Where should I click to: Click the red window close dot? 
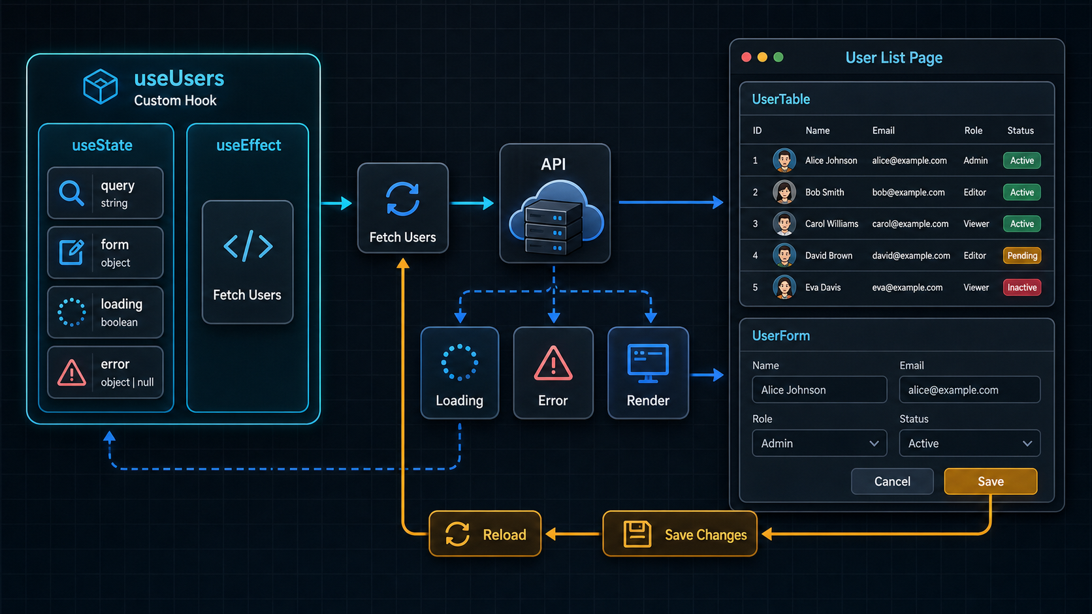[x=747, y=57]
